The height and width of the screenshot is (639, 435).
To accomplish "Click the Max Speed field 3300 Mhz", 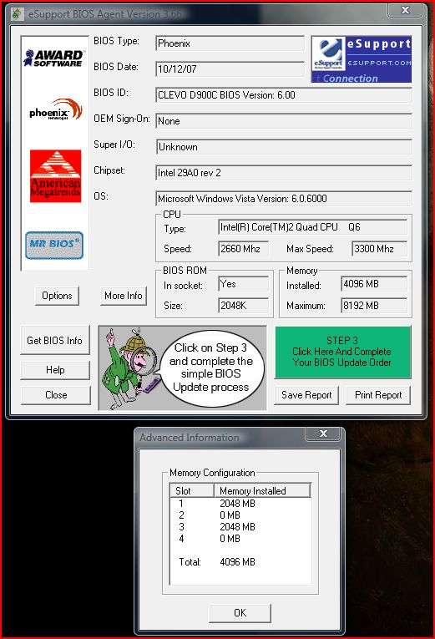I will click(x=379, y=249).
